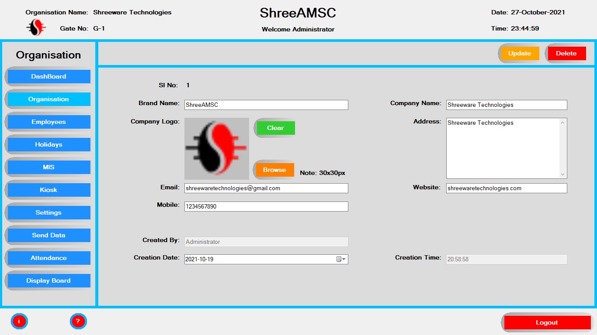Click the Creation Time field
597x335 pixels.
coord(507,259)
